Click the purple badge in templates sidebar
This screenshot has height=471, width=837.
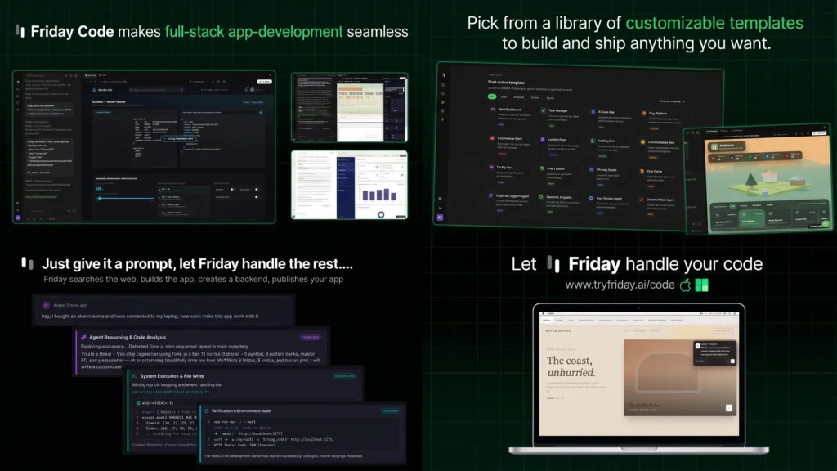[x=441, y=218]
